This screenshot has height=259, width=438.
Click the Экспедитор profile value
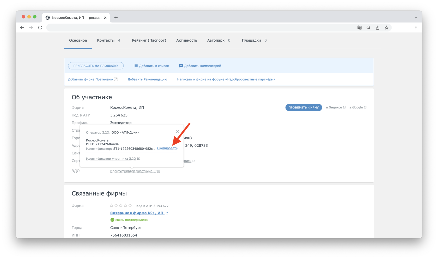pos(121,122)
